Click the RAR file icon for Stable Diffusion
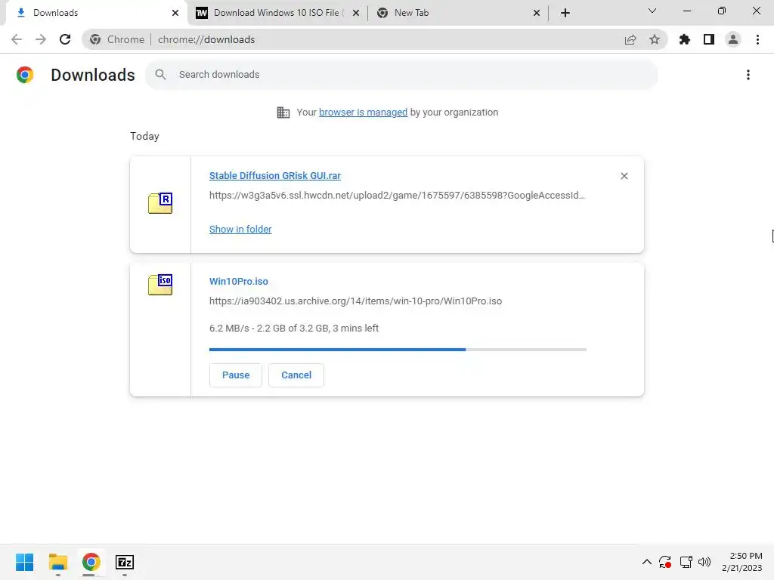Image resolution: width=774 pixels, height=580 pixels. click(x=160, y=203)
